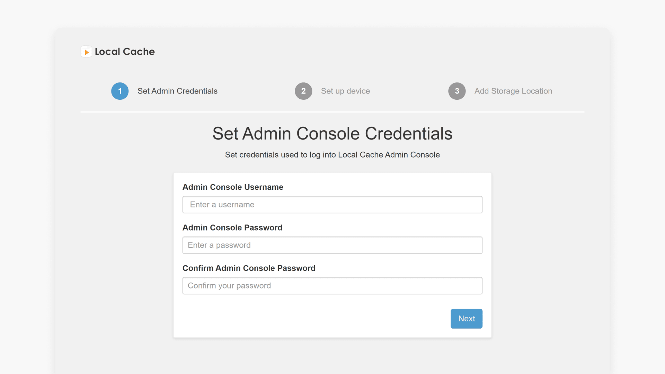665x374 pixels.
Task: Click the Set Admin Console Credentials heading
Action: [x=332, y=134]
